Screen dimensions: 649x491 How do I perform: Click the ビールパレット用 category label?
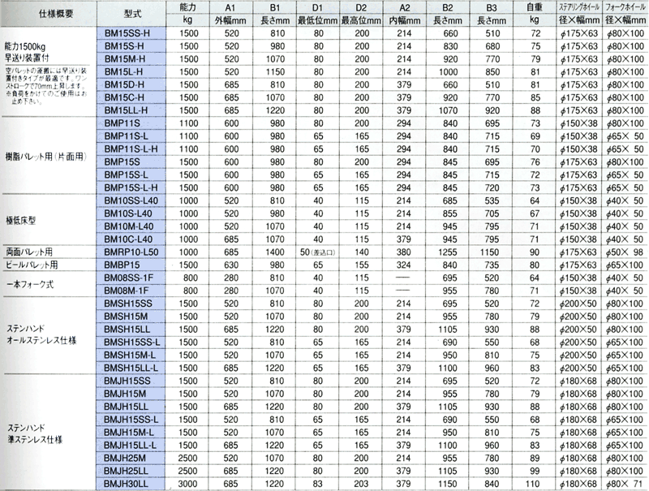[32, 265]
